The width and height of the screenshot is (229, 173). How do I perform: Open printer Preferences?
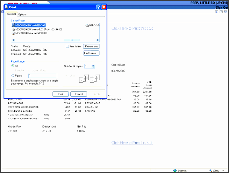pyautogui.click(x=91, y=46)
